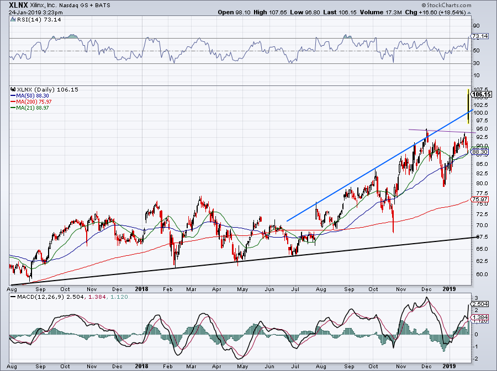Click the latest yellow-highlighted candlestick

[x=468, y=106]
